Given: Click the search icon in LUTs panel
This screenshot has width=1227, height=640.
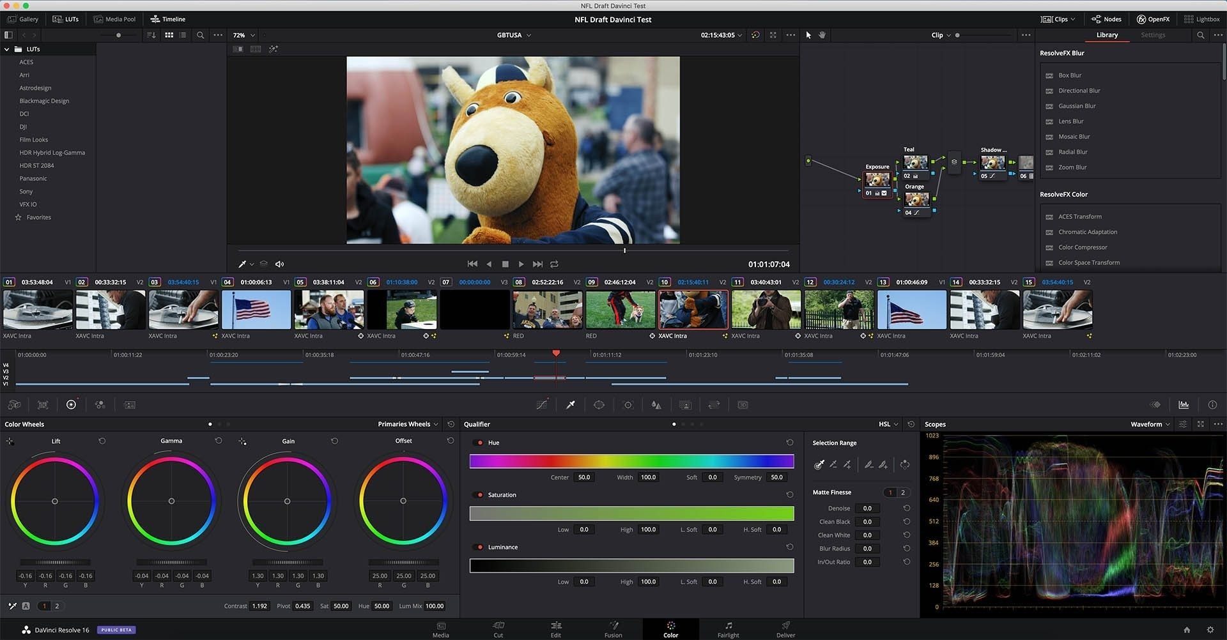Looking at the screenshot, I should 200,35.
